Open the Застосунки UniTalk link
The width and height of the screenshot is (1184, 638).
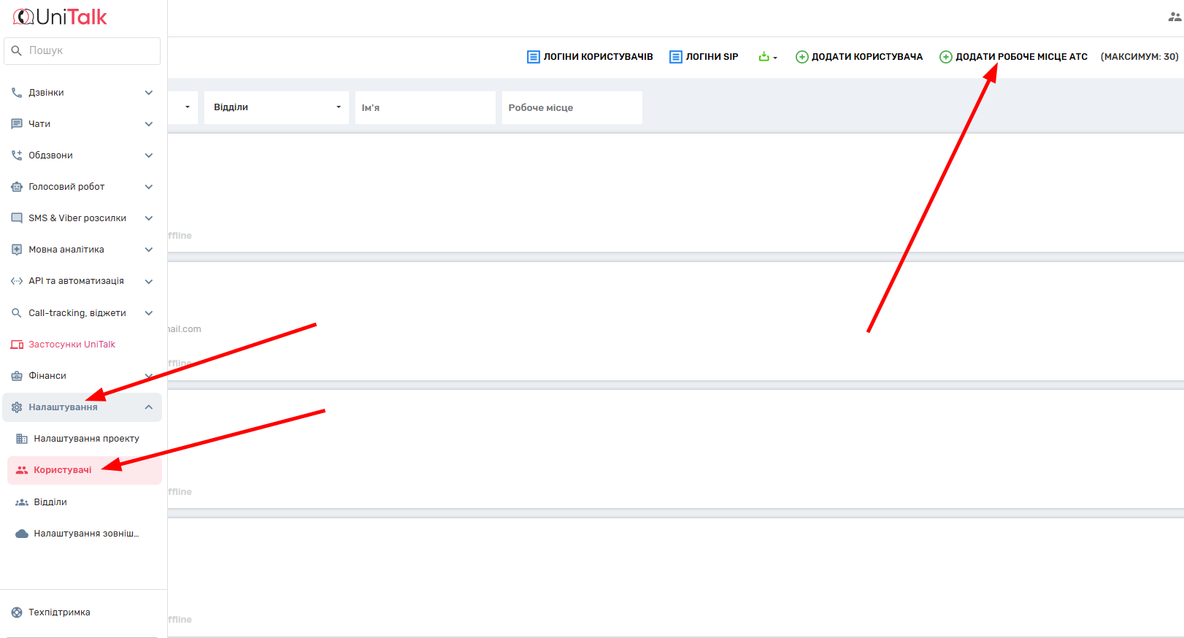click(72, 345)
